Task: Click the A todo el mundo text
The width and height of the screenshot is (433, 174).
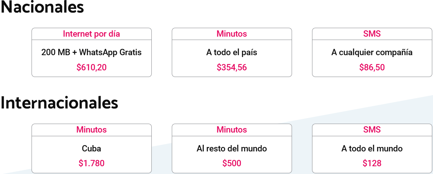Action: pos(372,148)
